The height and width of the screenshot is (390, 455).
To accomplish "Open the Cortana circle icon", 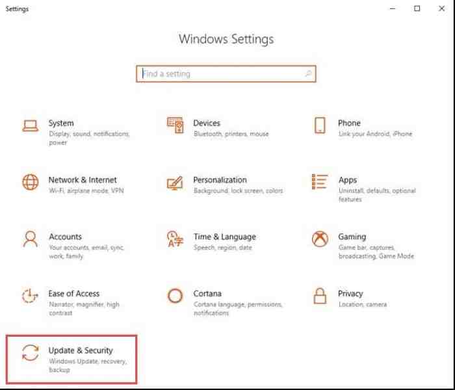I will point(175,296).
